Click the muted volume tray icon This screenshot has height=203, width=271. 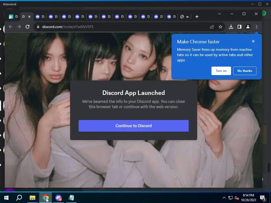237,198
